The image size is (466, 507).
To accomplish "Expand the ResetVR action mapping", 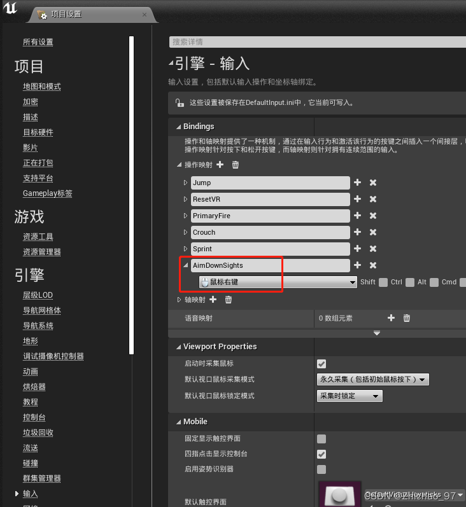I will 185,199.
